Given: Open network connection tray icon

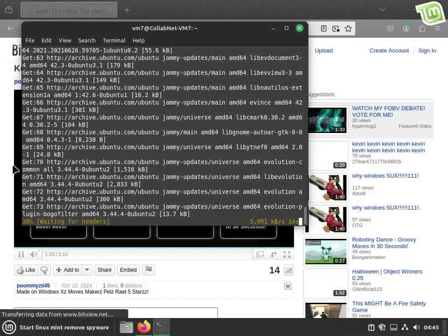Looking at the screenshot, I should tap(405, 327).
